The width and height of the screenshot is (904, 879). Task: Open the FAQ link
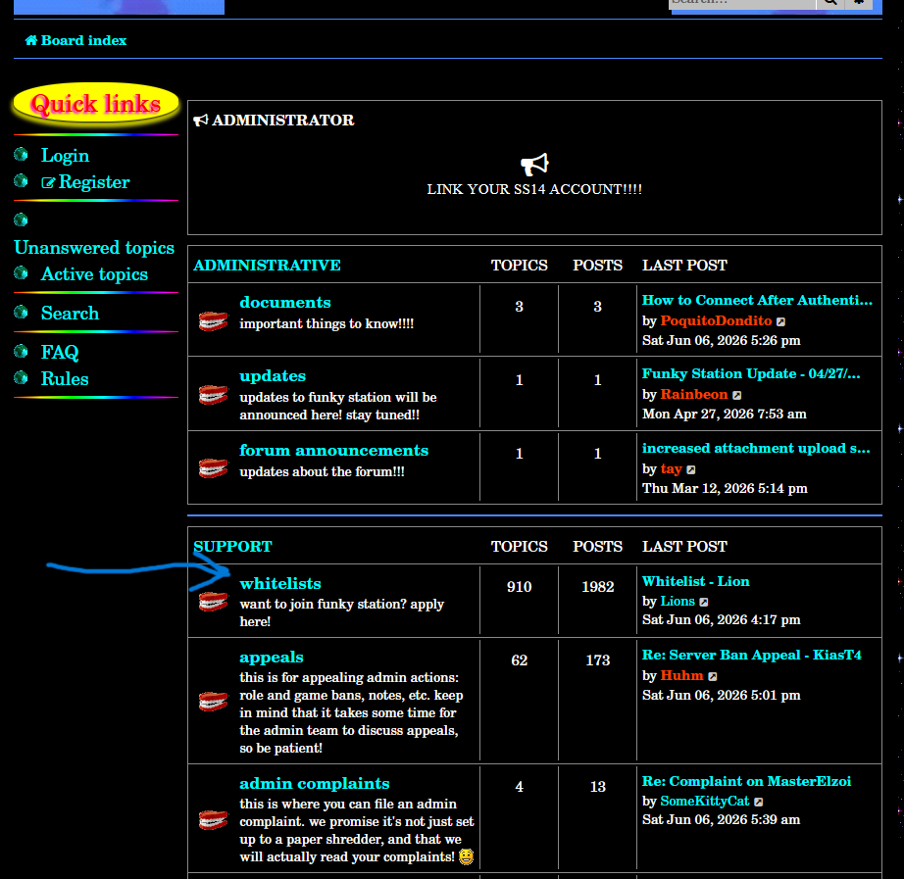pyautogui.click(x=60, y=352)
